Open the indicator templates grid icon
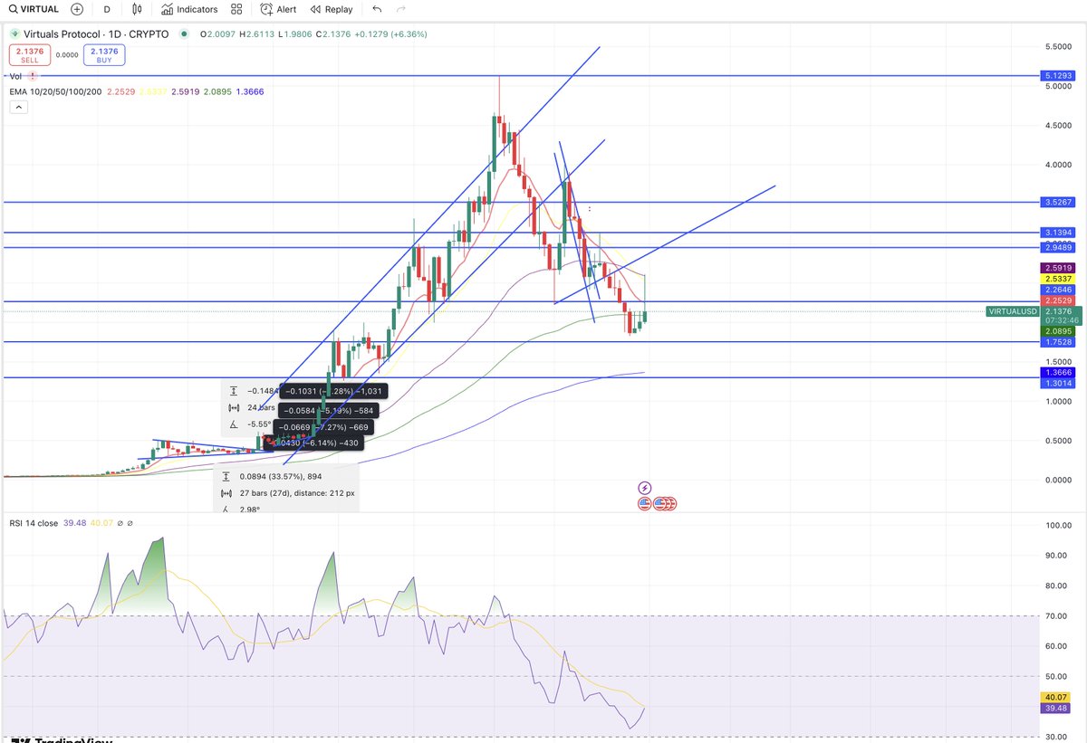The width and height of the screenshot is (1087, 743). tap(236, 9)
